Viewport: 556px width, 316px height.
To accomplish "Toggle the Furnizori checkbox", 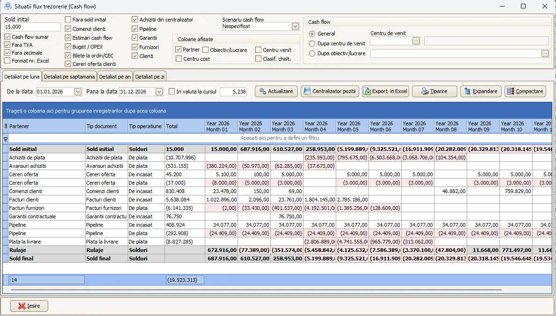I will 135,47.
